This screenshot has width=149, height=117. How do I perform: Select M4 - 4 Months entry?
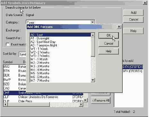60,70
